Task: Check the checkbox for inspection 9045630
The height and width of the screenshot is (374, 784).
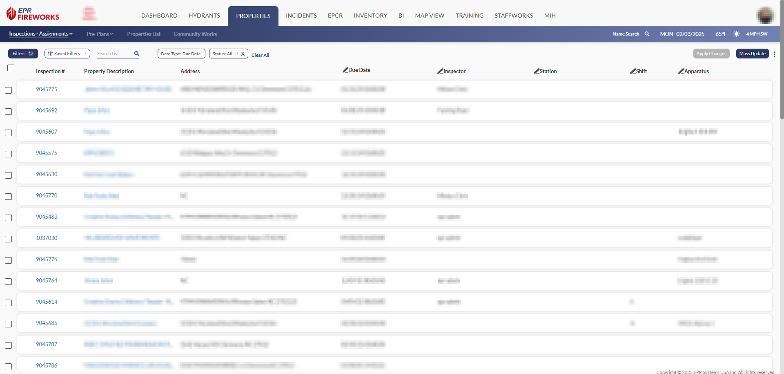Action: coord(8,175)
